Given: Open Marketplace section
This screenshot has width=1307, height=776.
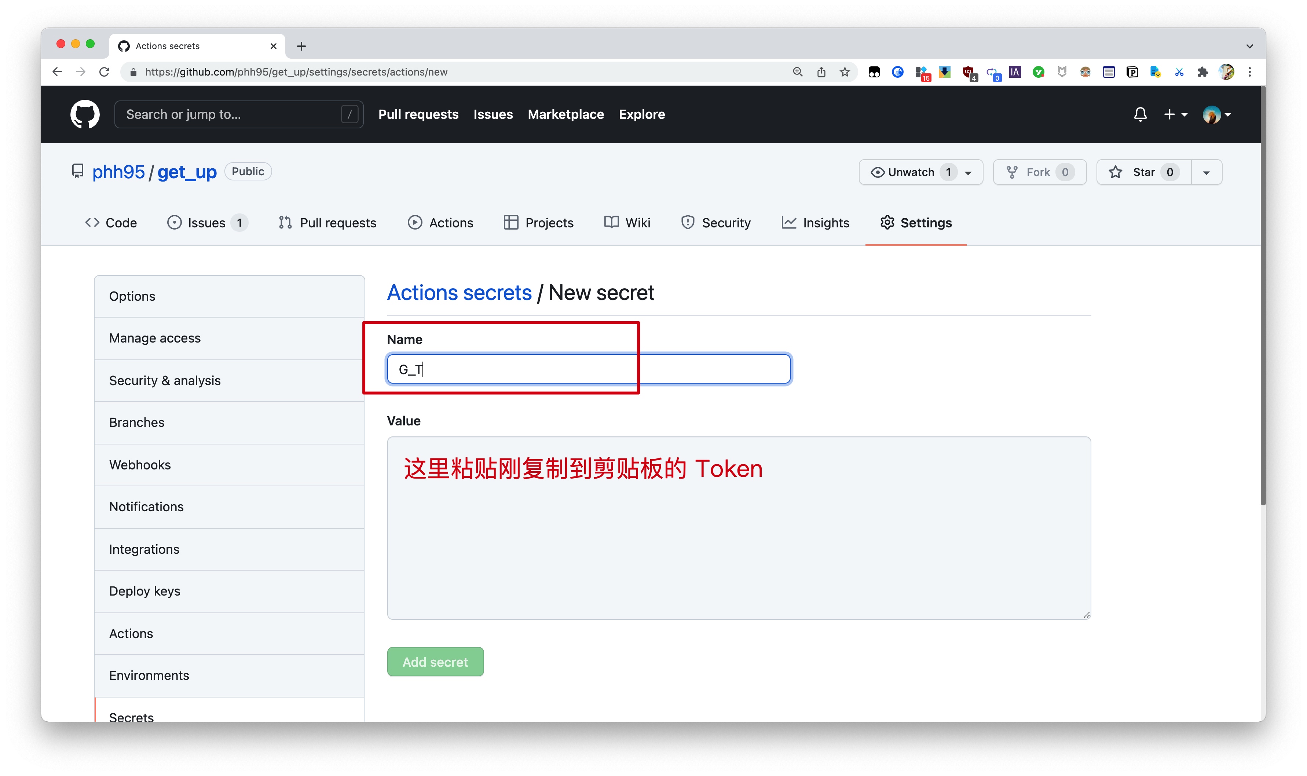Looking at the screenshot, I should (x=565, y=114).
